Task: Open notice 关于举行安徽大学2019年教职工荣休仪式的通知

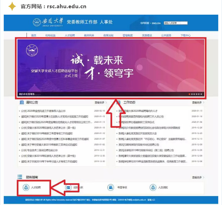Action: coord(49,145)
